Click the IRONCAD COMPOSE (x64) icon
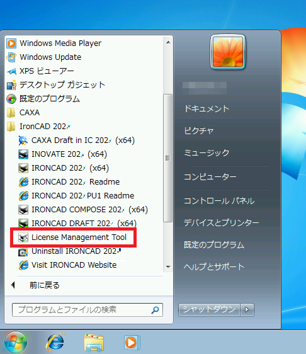The image size is (306, 354). [x=23, y=210]
